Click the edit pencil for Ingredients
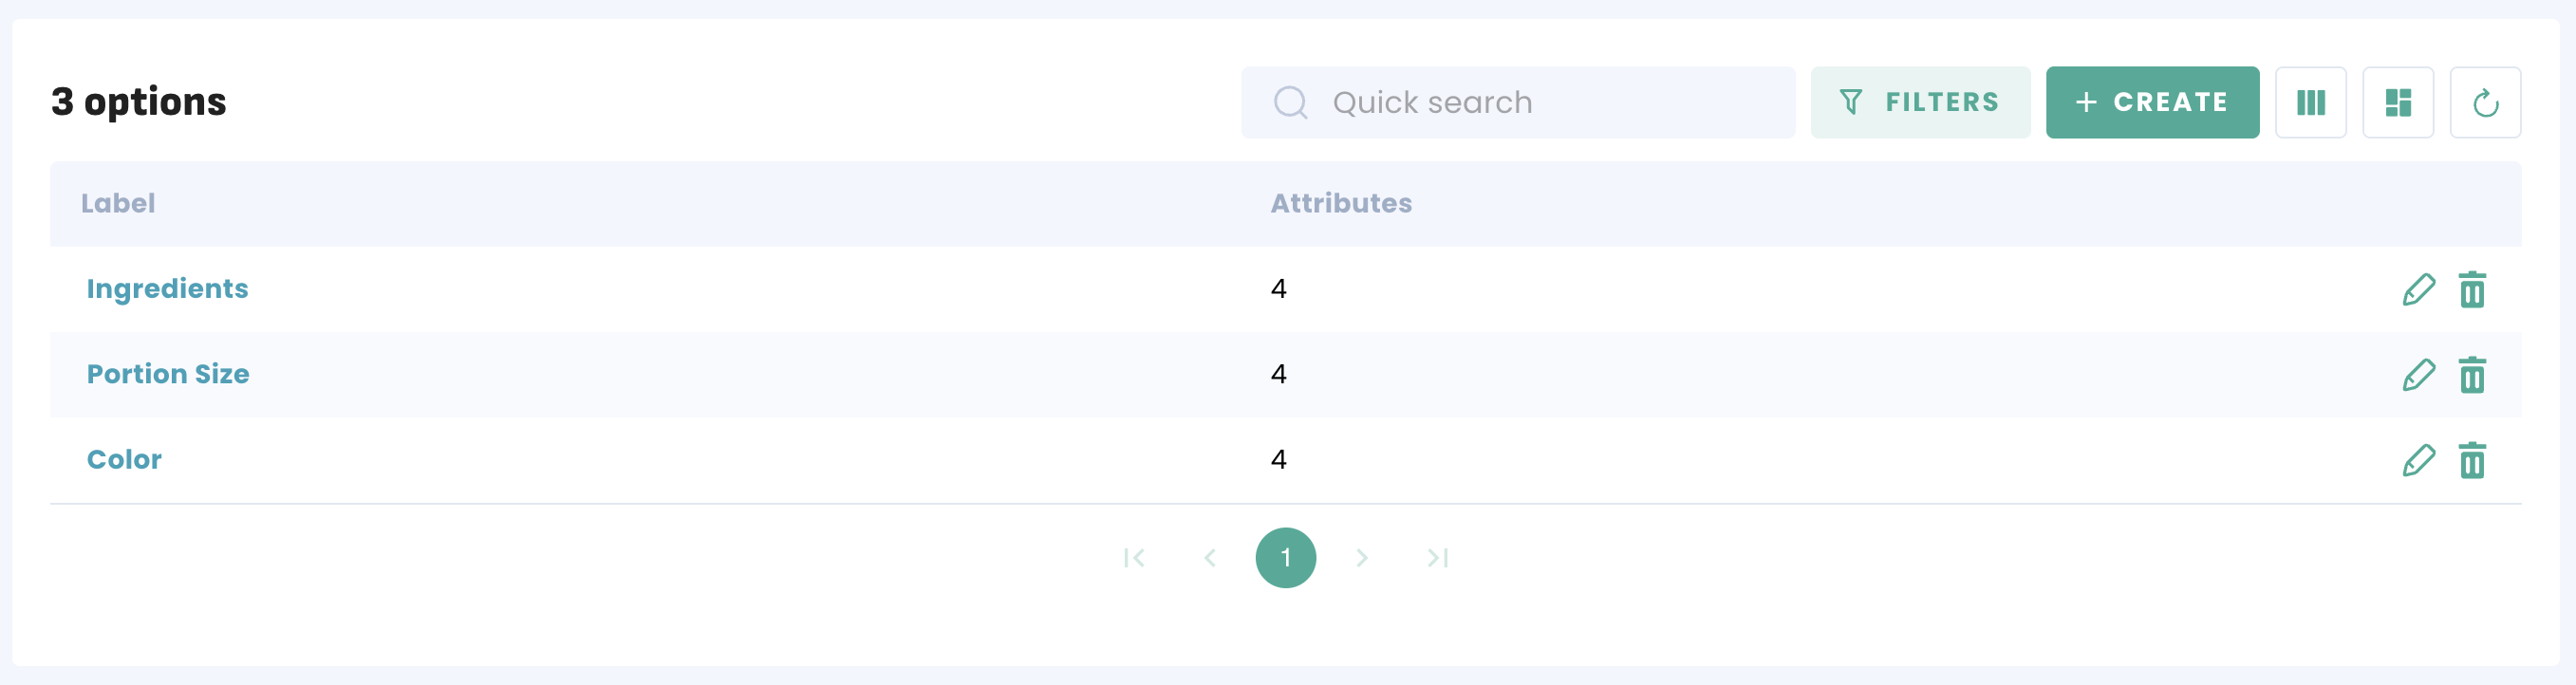Viewport: 2576px width, 685px height. pos(2418,290)
